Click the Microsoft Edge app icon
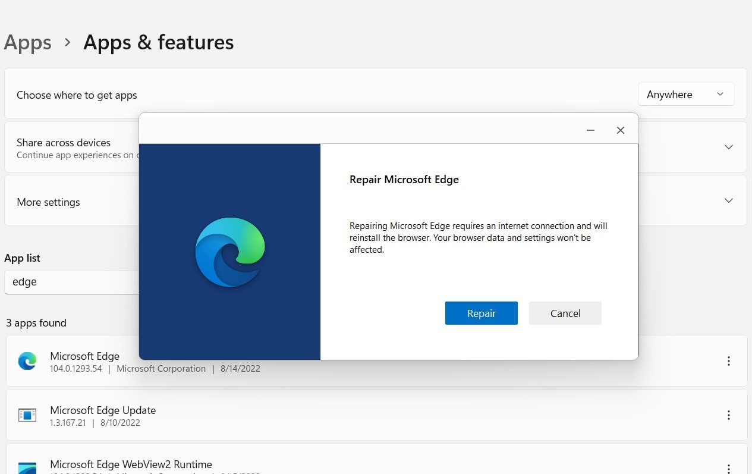 pos(27,360)
